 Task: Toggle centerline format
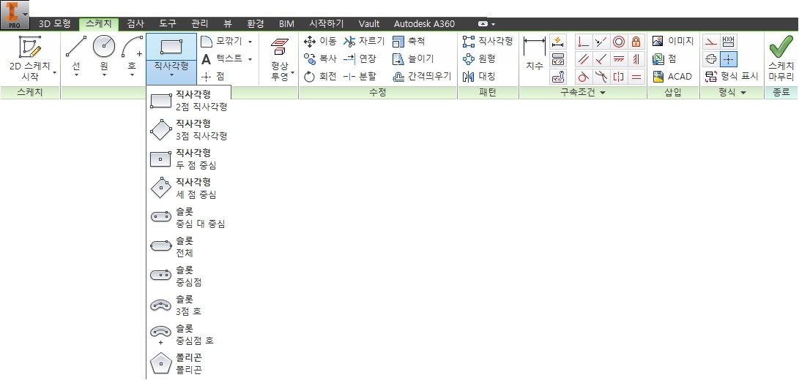pos(711,59)
